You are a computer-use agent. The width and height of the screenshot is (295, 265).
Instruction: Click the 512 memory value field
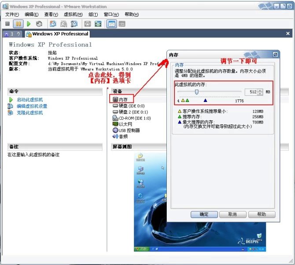click(250, 92)
